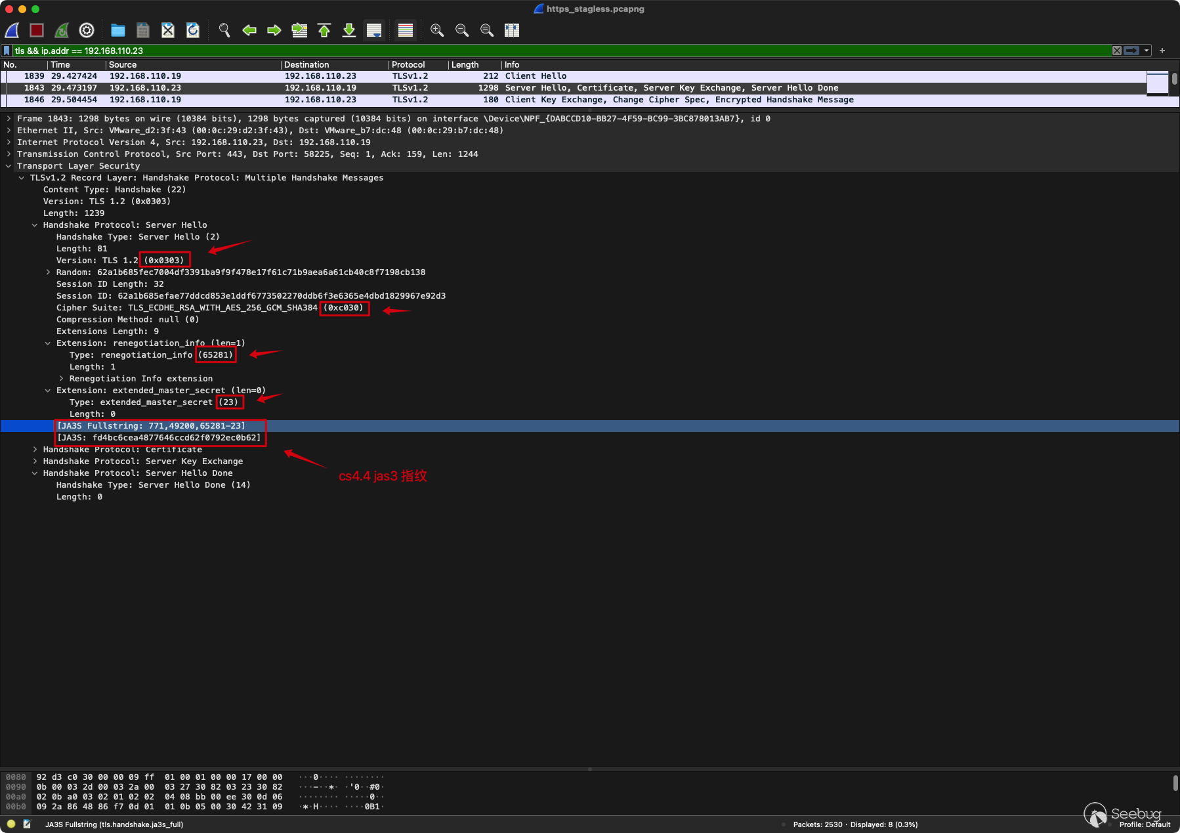Screen dimensions: 1180x833
Task: Expand the Random field
Action: (x=48, y=272)
